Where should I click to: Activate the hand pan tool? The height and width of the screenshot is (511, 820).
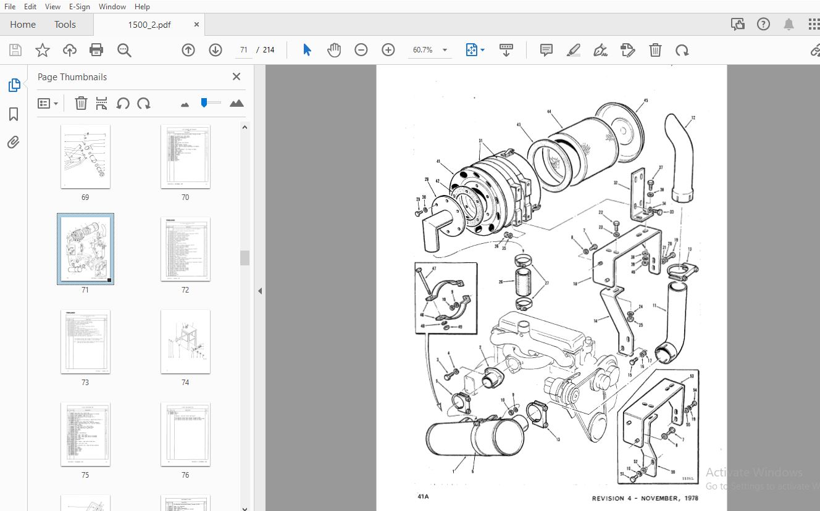[x=334, y=50]
